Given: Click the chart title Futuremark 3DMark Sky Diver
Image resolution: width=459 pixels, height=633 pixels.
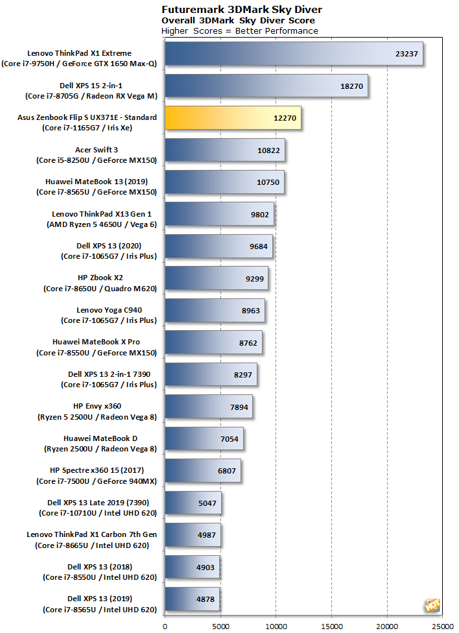Looking at the screenshot, I should coord(242,9).
